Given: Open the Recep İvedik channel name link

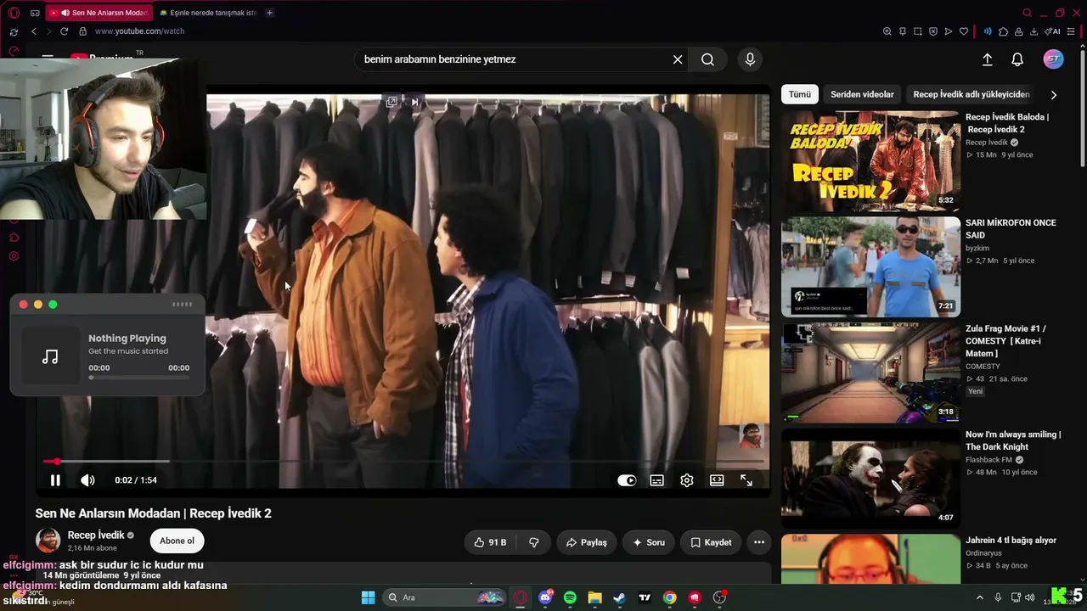Looking at the screenshot, I should pyautogui.click(x=96, y=535).
